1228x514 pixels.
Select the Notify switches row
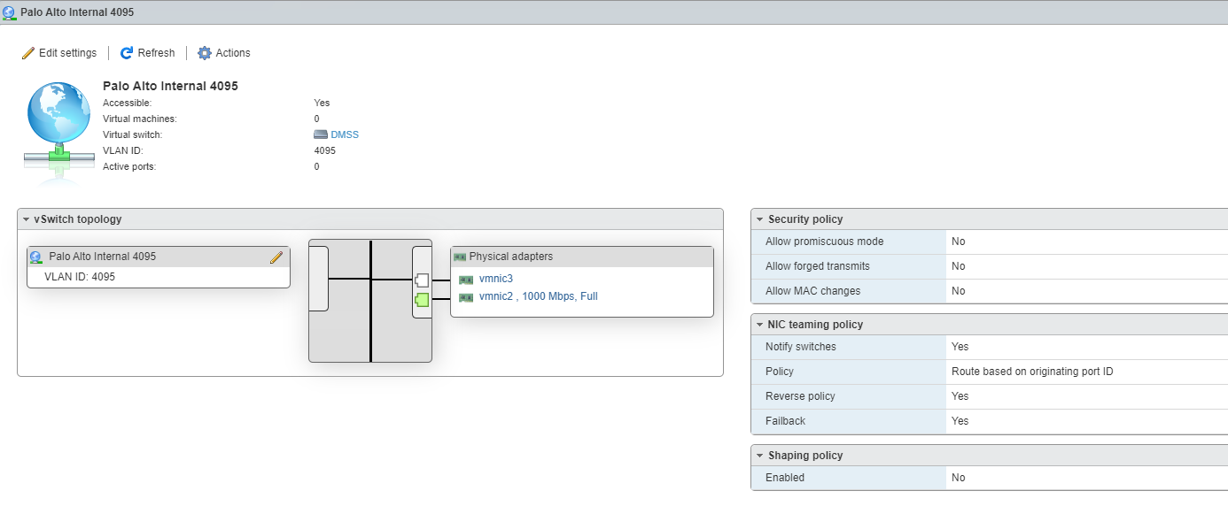[990, 347]
